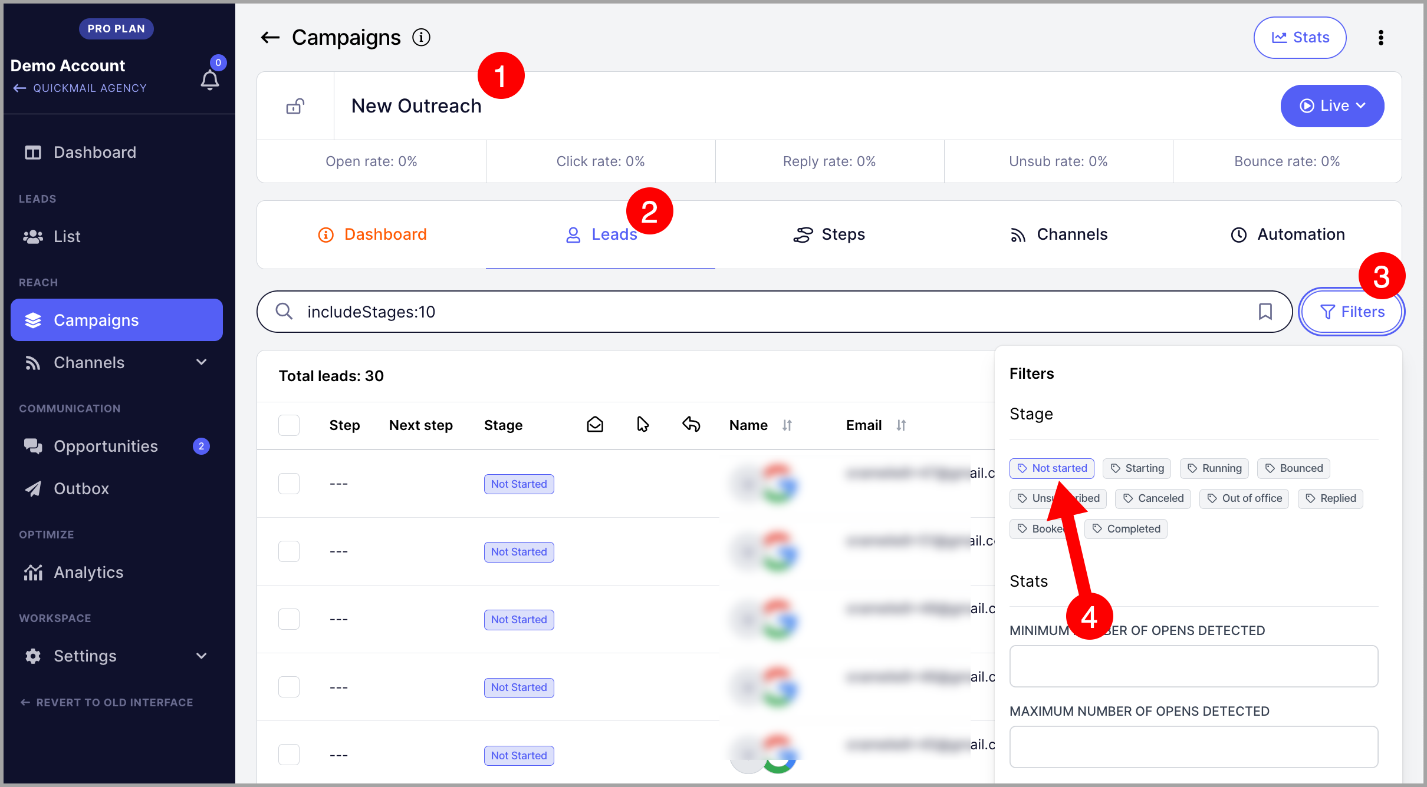
Task: Toggle the Completed stage filter
Action: 1126,529
